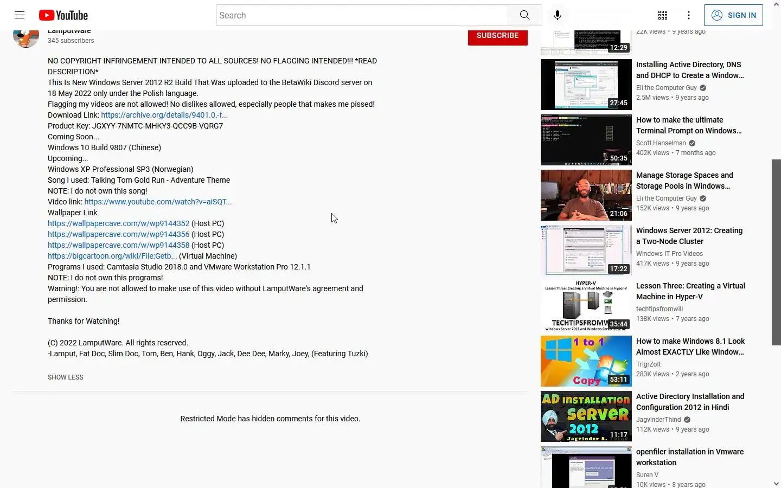
Task: Open the youtube.com/watch?v=aiSQT video link
Action: click(x=158, y=202)
